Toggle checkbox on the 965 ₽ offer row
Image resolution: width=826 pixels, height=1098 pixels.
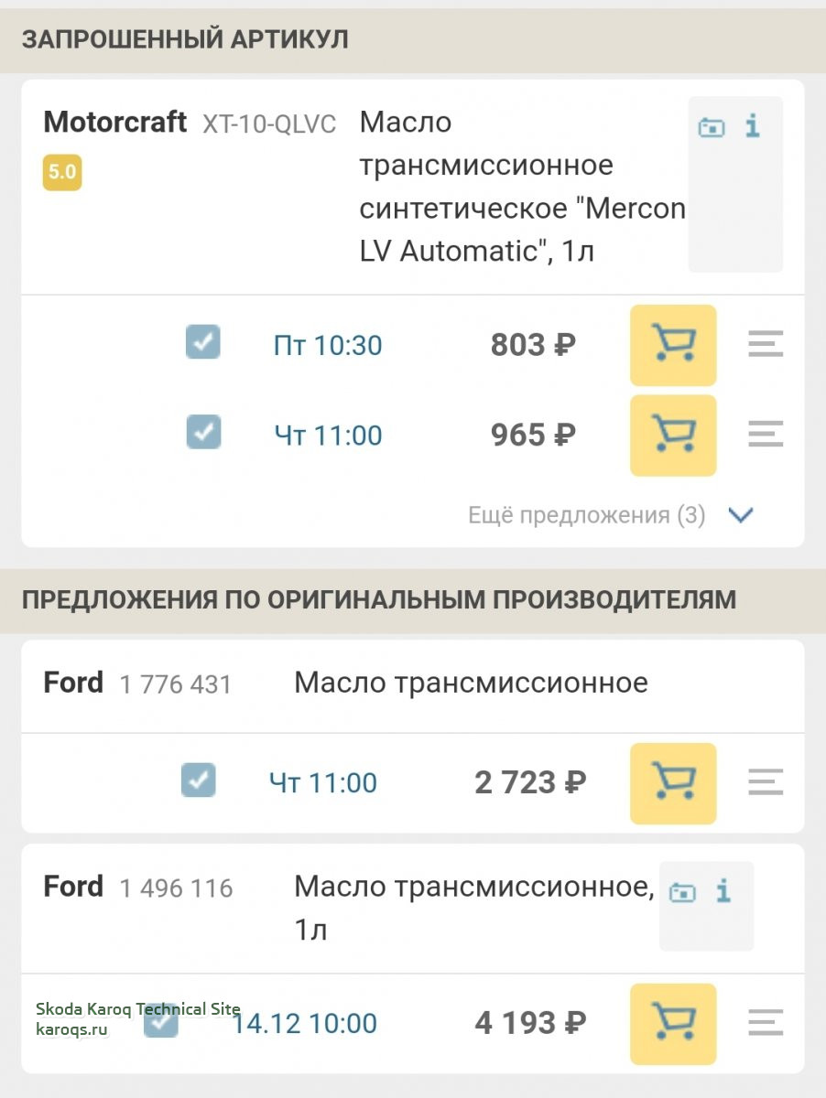[x=203, y=432]
